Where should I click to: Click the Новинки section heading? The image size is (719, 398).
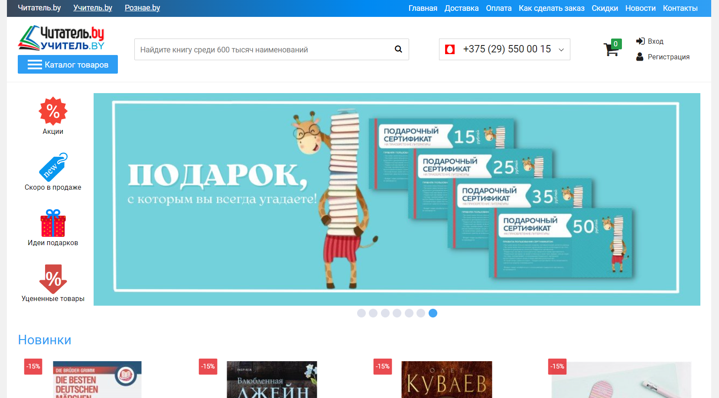tap(45, 340)
